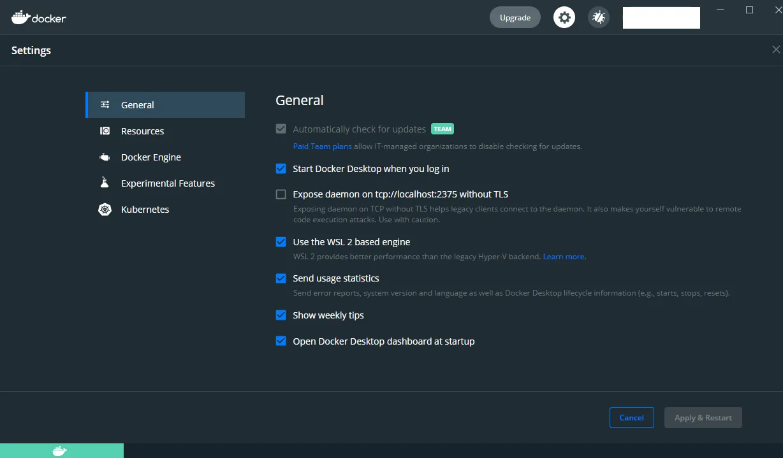Click the Docker Engine whale icon
This screenshot has width=783, height=458.
[105, 157]
